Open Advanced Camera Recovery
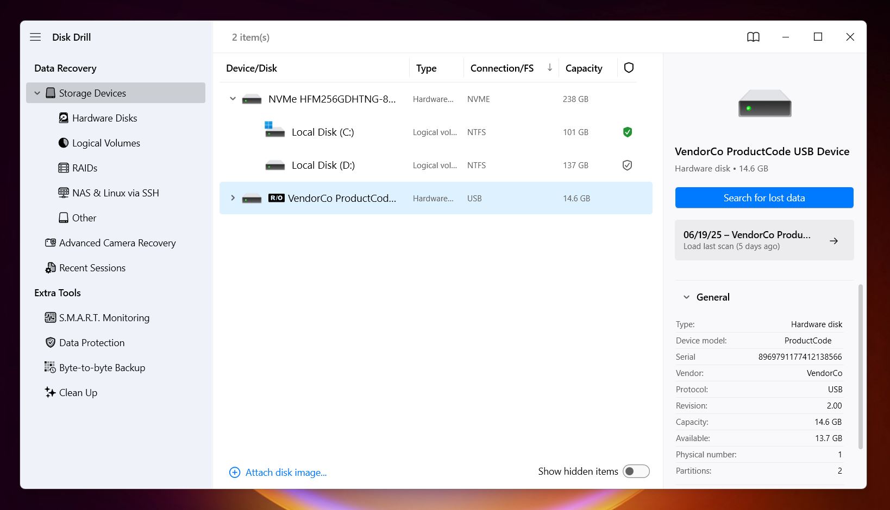The height and width of the screenshot is (510, 890). (x=117, y=243)
